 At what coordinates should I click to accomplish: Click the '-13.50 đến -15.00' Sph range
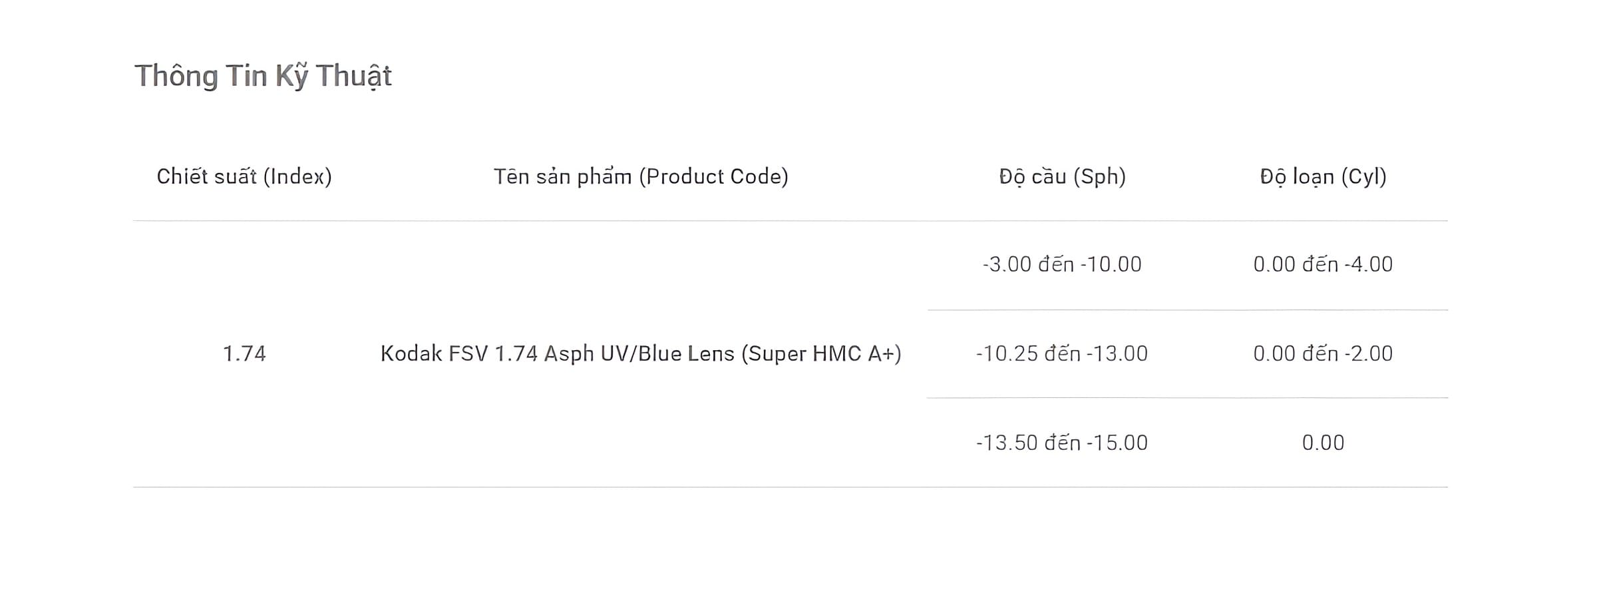click(x=1062, y=443)
